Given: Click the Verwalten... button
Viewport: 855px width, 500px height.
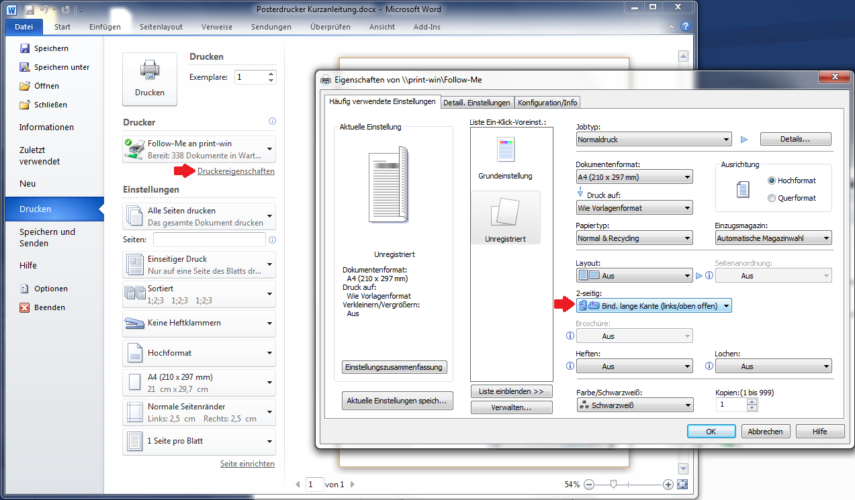Looking at the screenshot, I should coord(512,407).
